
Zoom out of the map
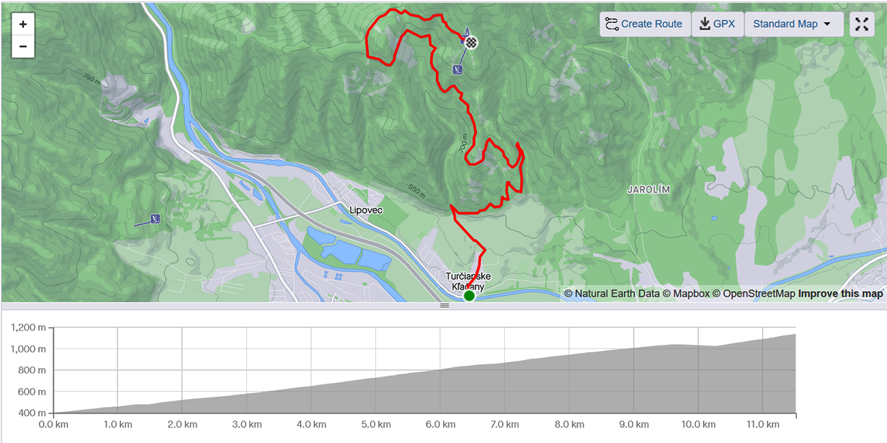pos(23,46)
